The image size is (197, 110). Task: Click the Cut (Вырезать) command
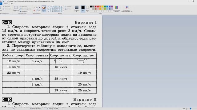(x=6, y=7)
